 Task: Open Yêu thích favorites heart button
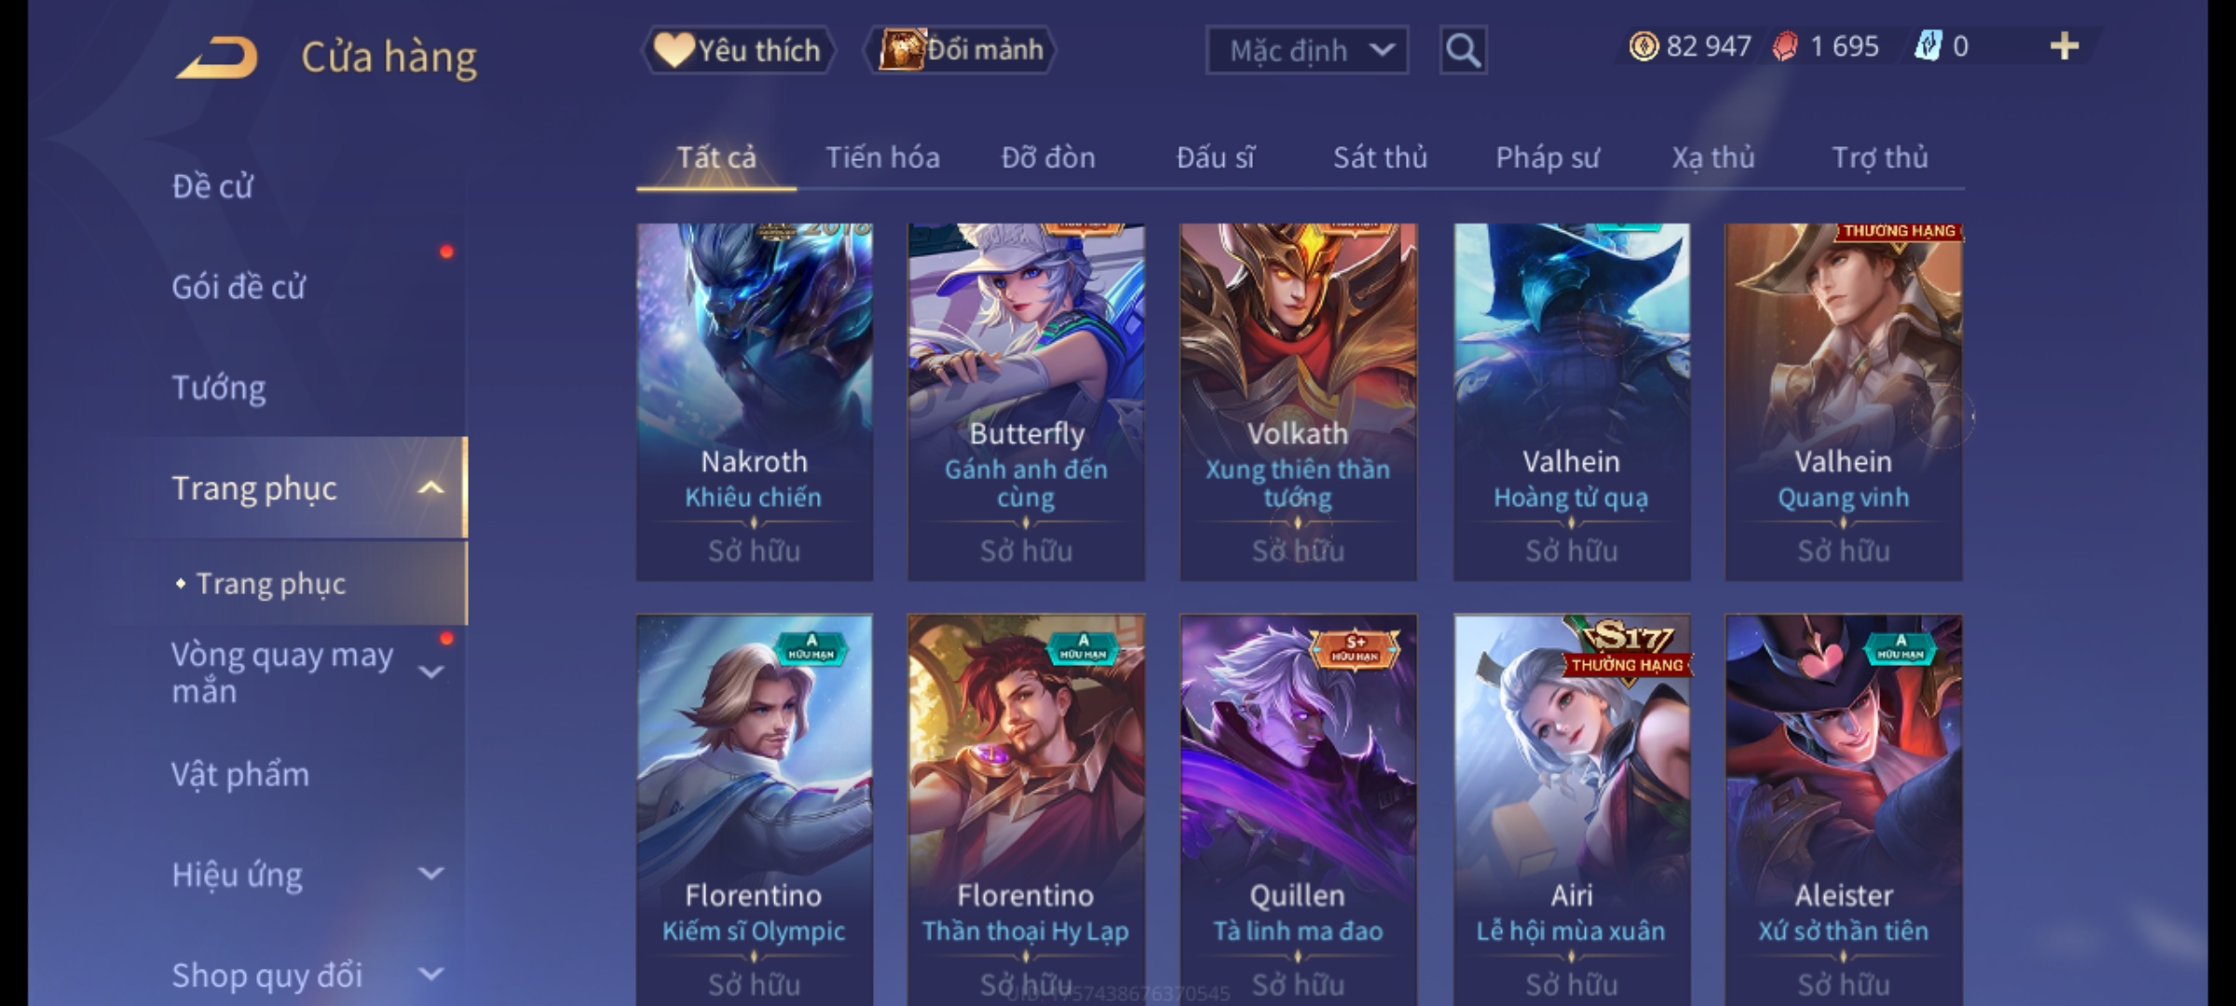(x=738, y=50)
